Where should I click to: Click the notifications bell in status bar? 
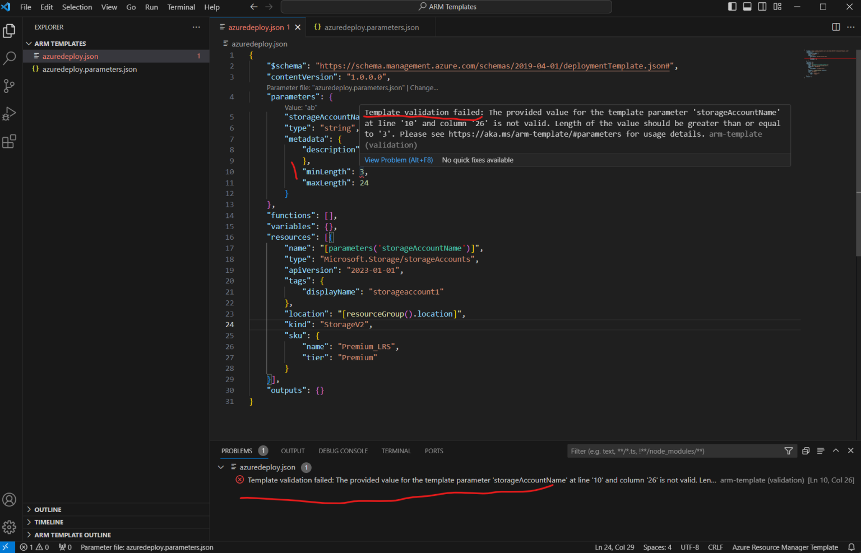click(851, 547)
